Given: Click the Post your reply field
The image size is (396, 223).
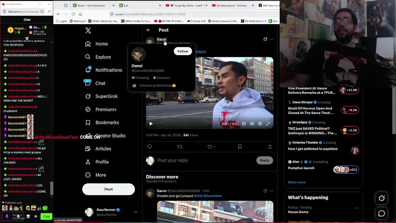Looking at the screenshot, I should (205, 160).
